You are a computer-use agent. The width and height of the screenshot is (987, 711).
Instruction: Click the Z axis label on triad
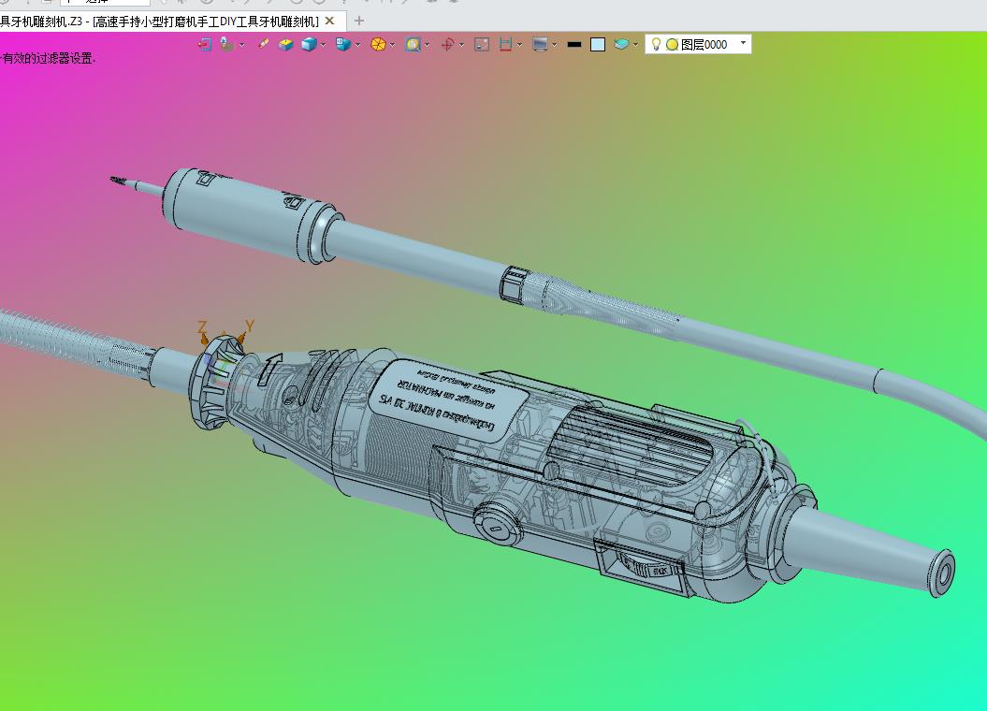[202, 326]
